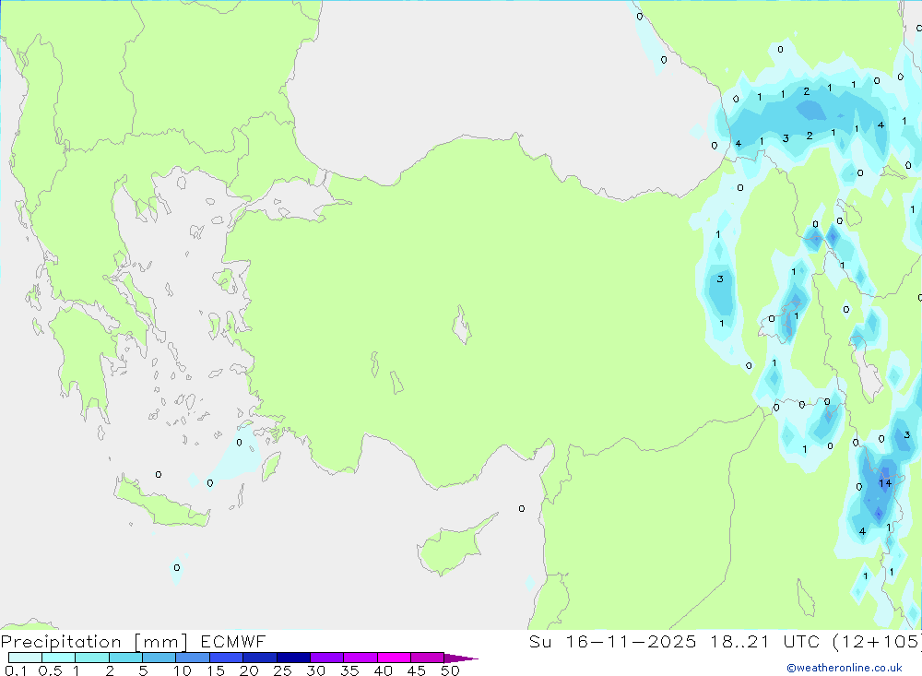This screenshot has height=676, width=922.
Task: Click the island of Cyprus on map
Action: pyautogui.click(x=454, y=545)
